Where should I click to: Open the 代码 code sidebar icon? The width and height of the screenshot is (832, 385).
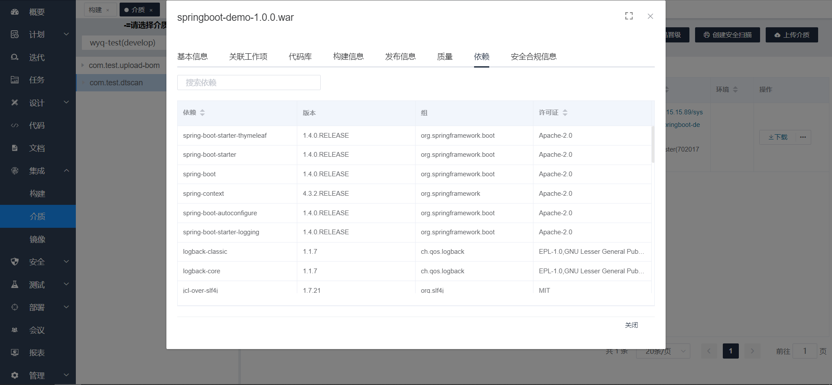point(15,126)
